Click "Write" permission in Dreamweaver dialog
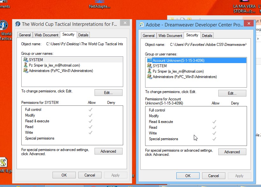The image size is (261, 187). (x=153, y=133)
